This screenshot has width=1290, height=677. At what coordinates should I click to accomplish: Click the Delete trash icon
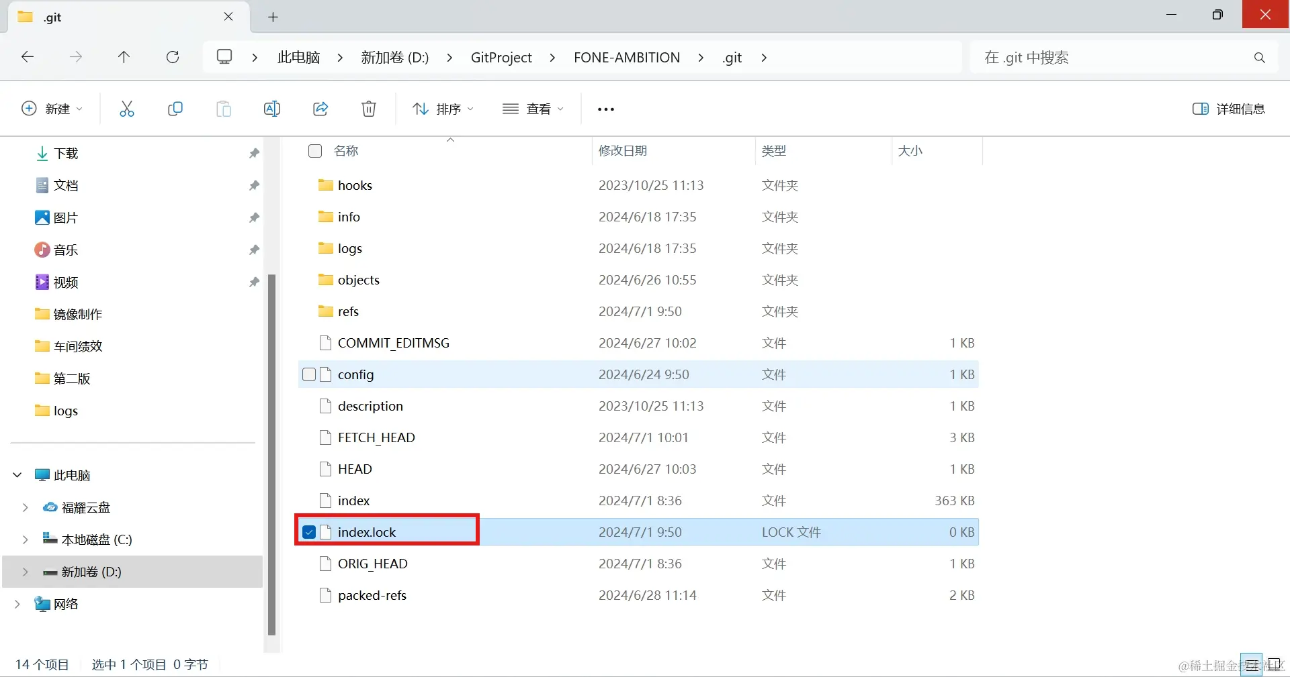[369, 109]
